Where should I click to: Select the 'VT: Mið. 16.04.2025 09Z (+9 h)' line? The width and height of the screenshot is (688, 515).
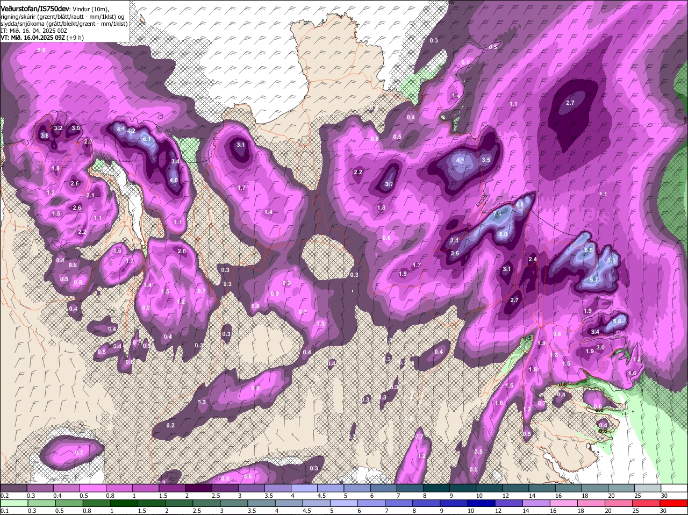click(42, 38)
